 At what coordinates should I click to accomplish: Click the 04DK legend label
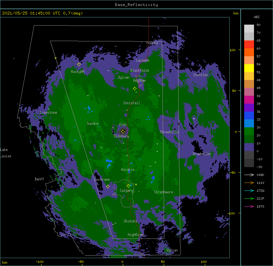point(260,175)
